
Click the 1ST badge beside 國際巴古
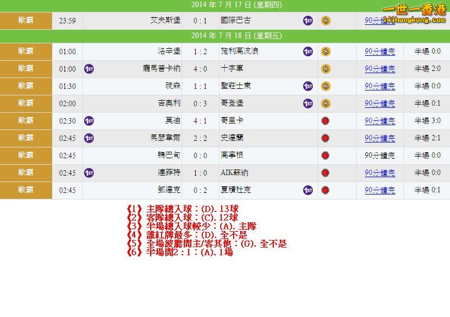(308, 21)
